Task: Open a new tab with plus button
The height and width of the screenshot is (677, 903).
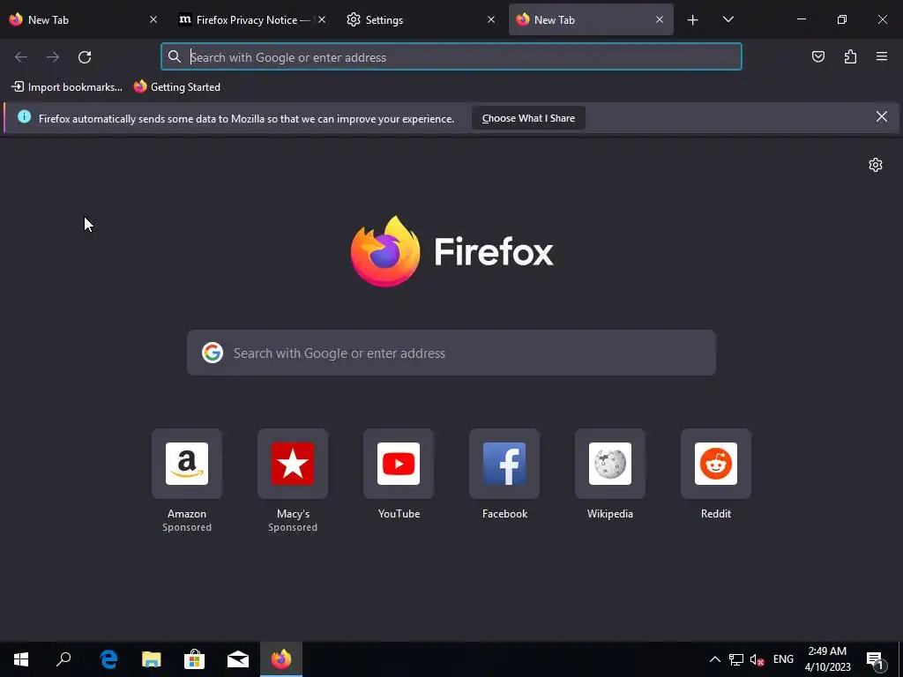Action: (x=693, y=20)
